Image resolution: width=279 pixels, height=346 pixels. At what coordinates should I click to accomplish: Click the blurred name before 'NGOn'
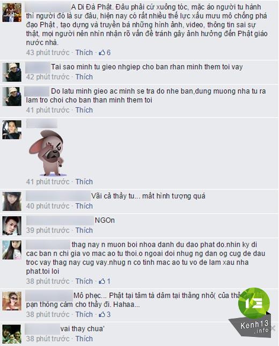click(60, 220)
